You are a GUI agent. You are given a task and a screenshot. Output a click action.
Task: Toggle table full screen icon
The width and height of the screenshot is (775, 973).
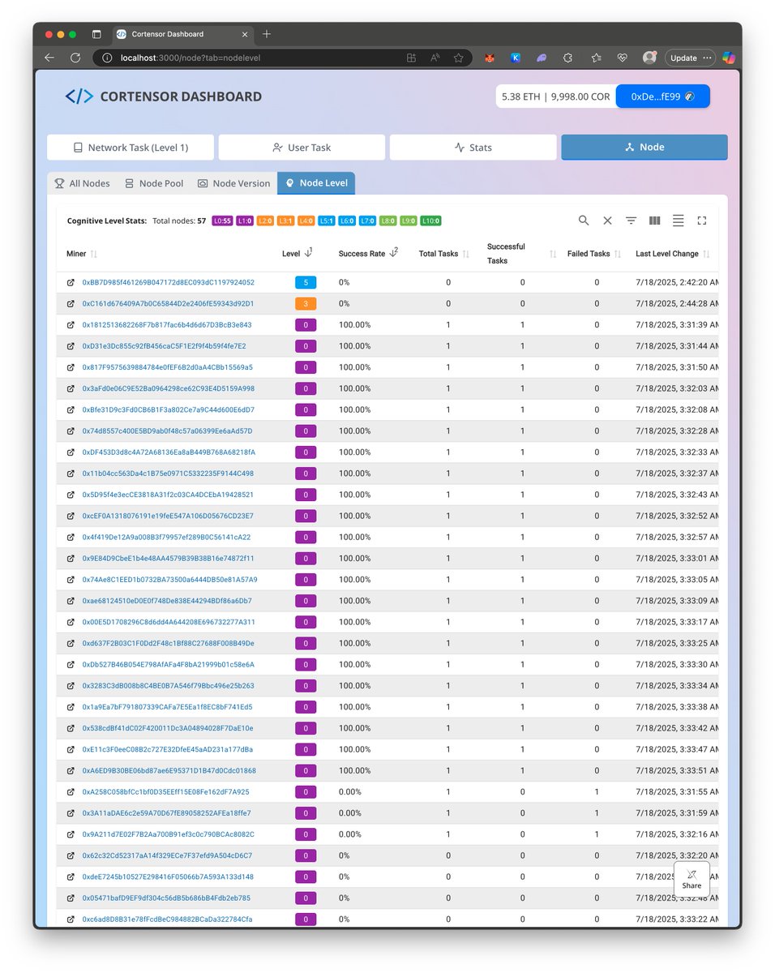coord(702,221)
